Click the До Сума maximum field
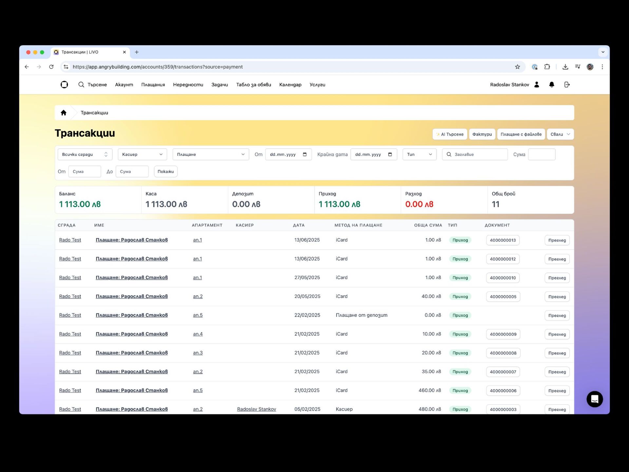Screen dimensions: 629x472 click(x=132, y=171)
